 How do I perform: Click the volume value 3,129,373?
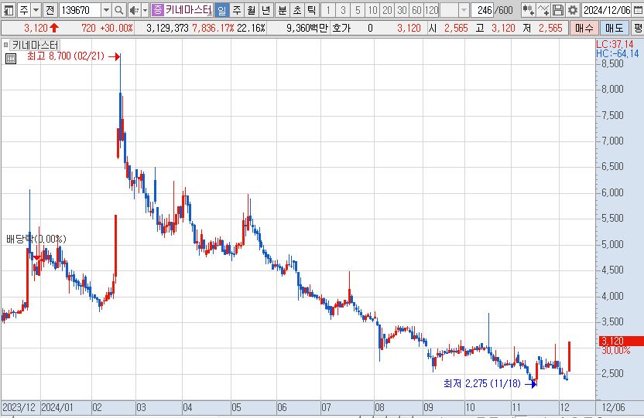coord(167,28)
